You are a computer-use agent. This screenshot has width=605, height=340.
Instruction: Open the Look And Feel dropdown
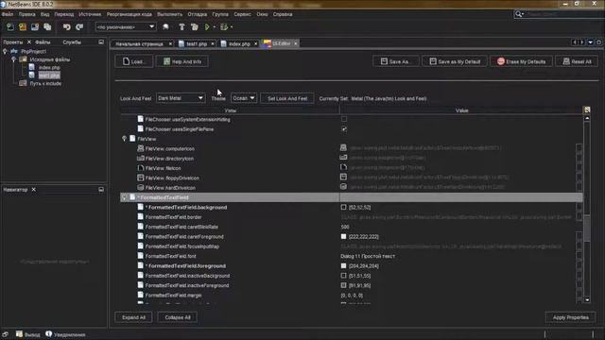tap(181, 98)
